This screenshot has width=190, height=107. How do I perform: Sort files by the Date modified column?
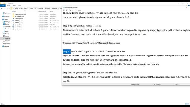42,12
